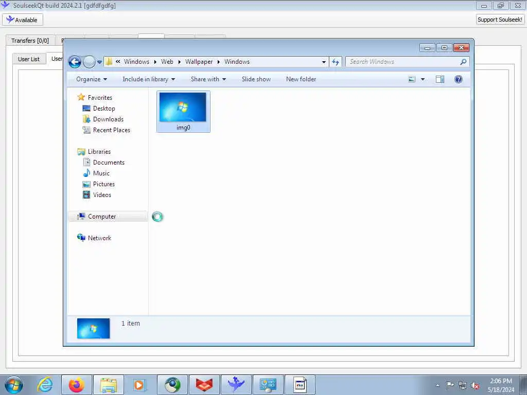Image resolution: width=527 pixels, height=395 pixels.
Task: Click the Chromium-style browser icon on taskbar
Action: pos(172,385)
